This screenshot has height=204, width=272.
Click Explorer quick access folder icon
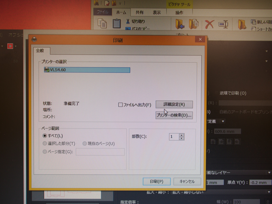pyautogui.click(x=96, y=3)
